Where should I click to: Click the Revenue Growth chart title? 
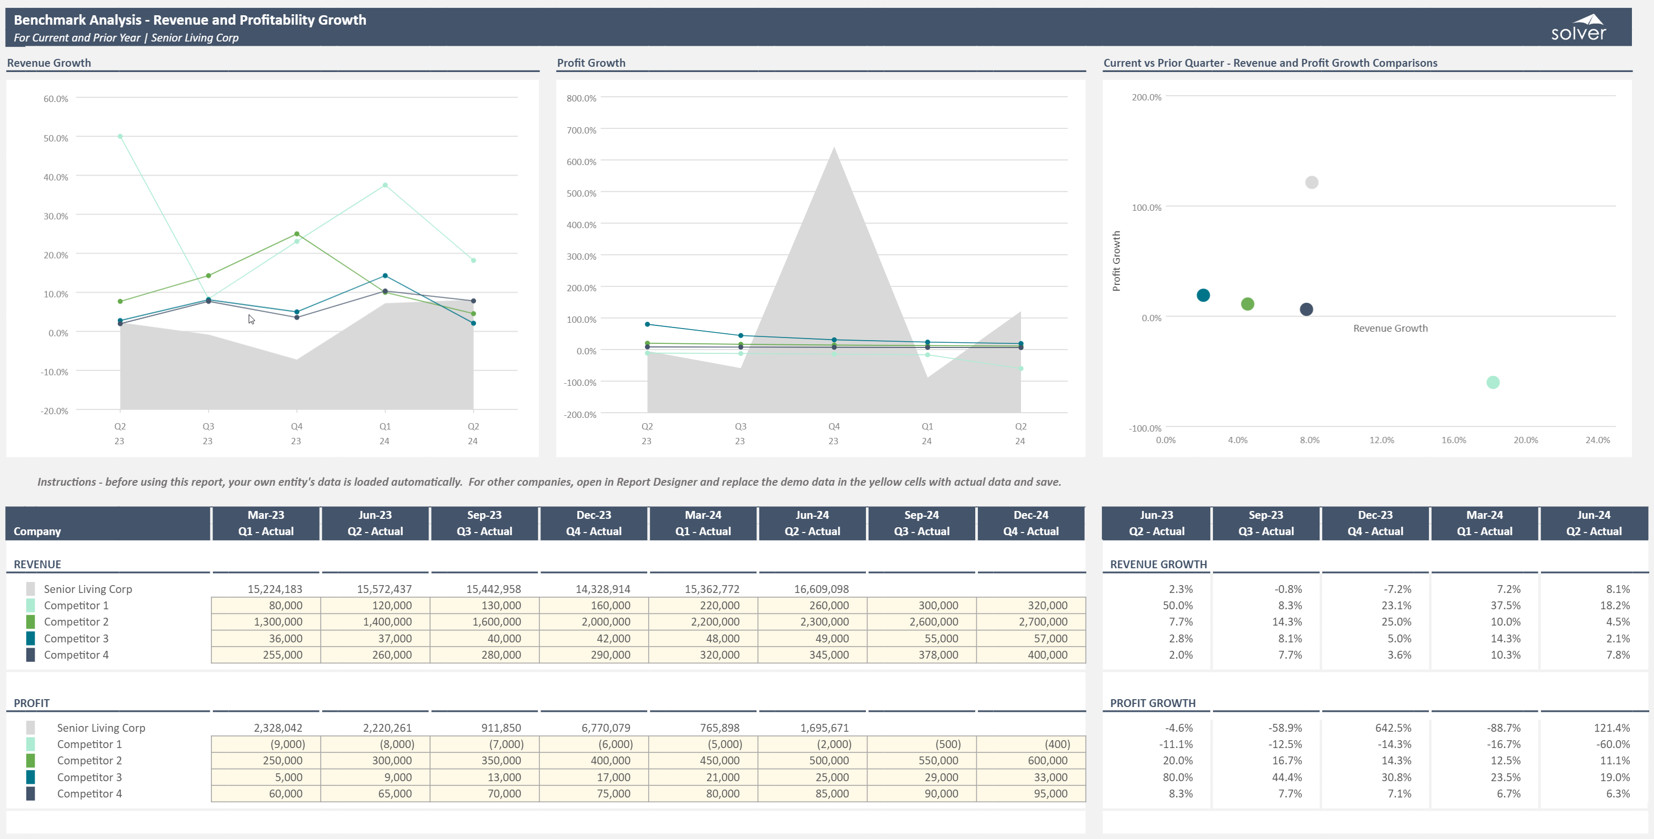tap(49, 63)
